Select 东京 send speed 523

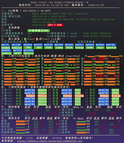pyautogui.click(x=97, y=121)
